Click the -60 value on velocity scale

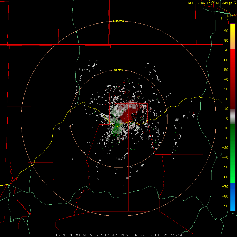[x=225, y=177]
